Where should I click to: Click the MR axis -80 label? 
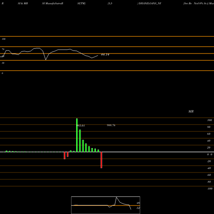coord(209,182)
